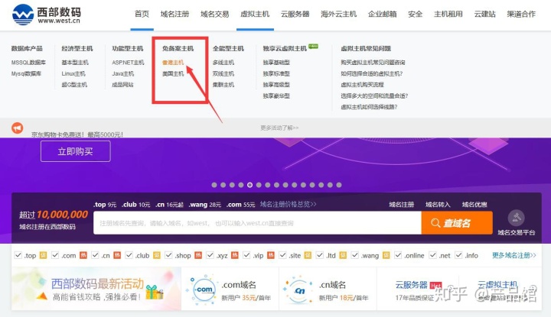Uncheck the .cn domain checkbox

pos(95,255)
